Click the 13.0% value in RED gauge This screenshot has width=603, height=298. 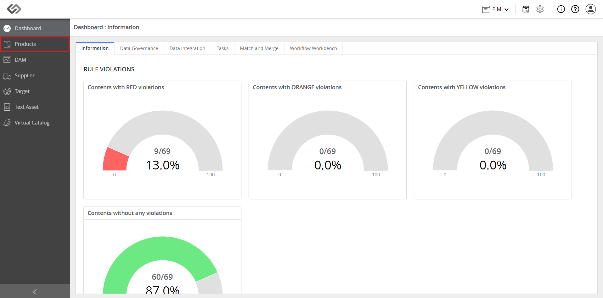pos(163,165)
